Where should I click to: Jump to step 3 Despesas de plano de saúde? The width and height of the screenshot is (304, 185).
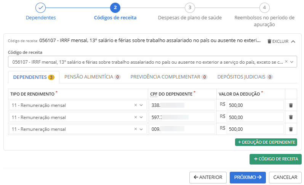(189, 8)
